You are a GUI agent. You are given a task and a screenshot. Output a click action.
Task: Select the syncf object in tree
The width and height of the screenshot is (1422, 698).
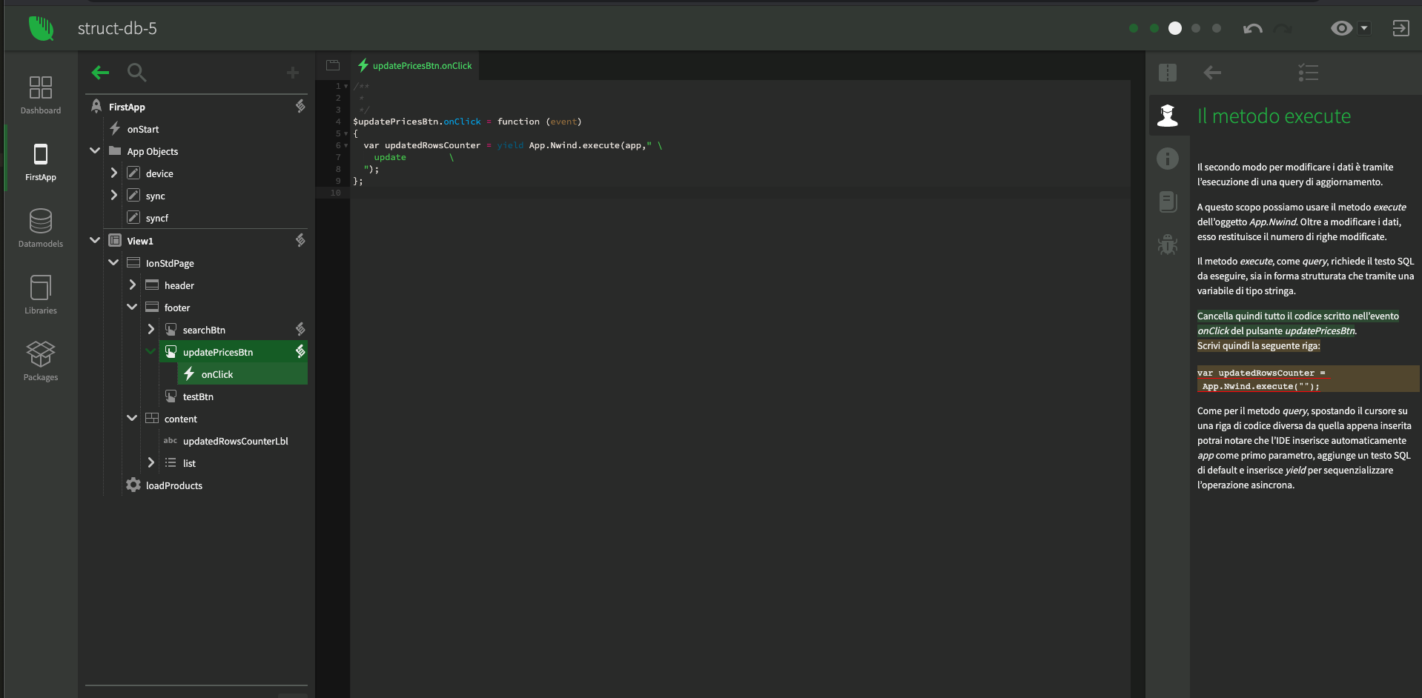pos(157,218)
